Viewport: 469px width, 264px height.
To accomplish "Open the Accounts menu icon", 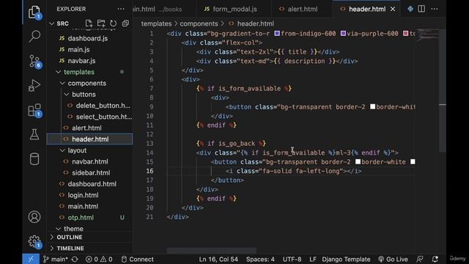I will (34, 217).
